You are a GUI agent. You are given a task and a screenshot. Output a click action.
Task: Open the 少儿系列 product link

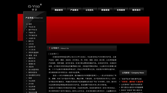[x=32, y=50]
